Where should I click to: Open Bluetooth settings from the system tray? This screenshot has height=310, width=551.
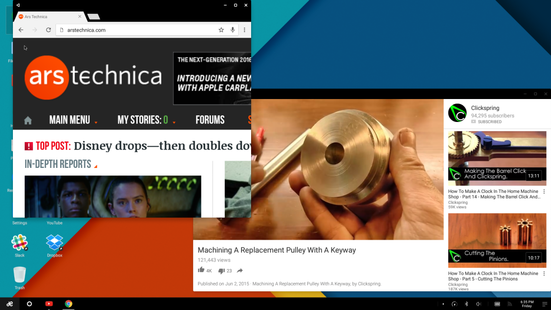(466, 303)
